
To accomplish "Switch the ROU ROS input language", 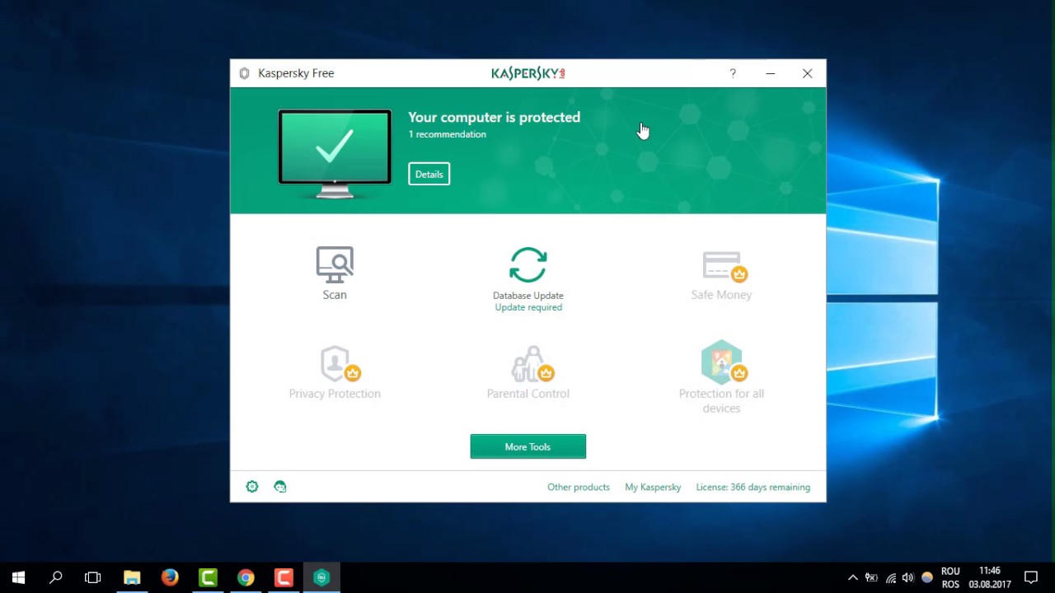I will [950, 577].
